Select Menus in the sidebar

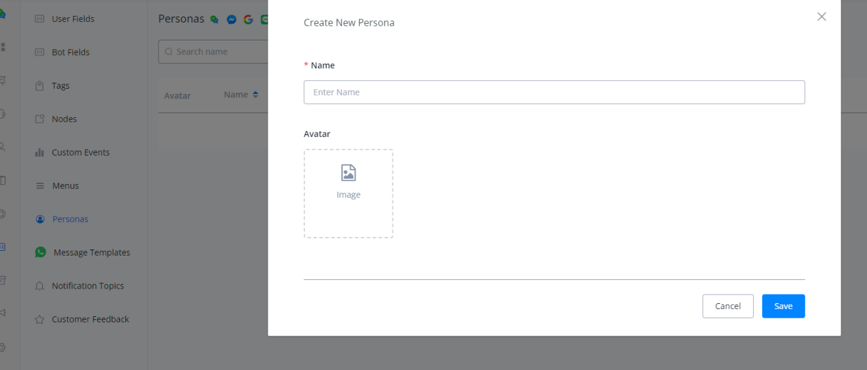(x=66, y=186)
